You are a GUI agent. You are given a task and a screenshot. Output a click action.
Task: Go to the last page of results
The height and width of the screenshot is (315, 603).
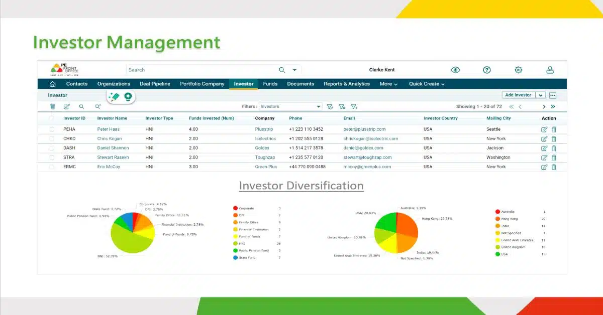553,107
